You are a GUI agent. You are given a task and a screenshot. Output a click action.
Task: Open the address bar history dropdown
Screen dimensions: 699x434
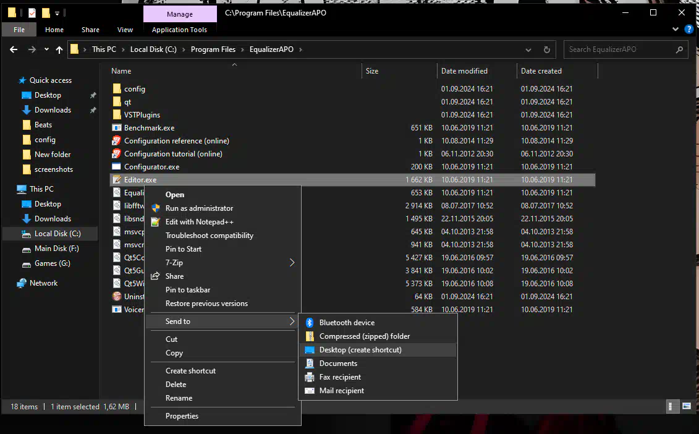[x=528, y=49]
